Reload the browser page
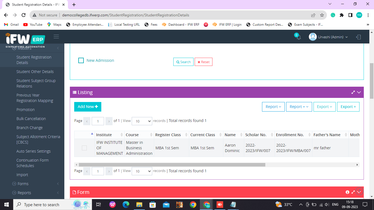The width and height of the screenshot is (374, 210). [x=24, y=15]
